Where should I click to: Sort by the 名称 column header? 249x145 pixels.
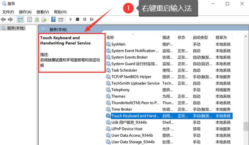point(110,37)
